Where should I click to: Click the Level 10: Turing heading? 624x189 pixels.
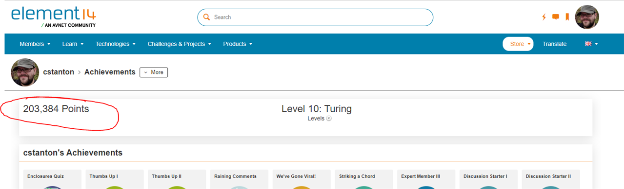(317, 109)
